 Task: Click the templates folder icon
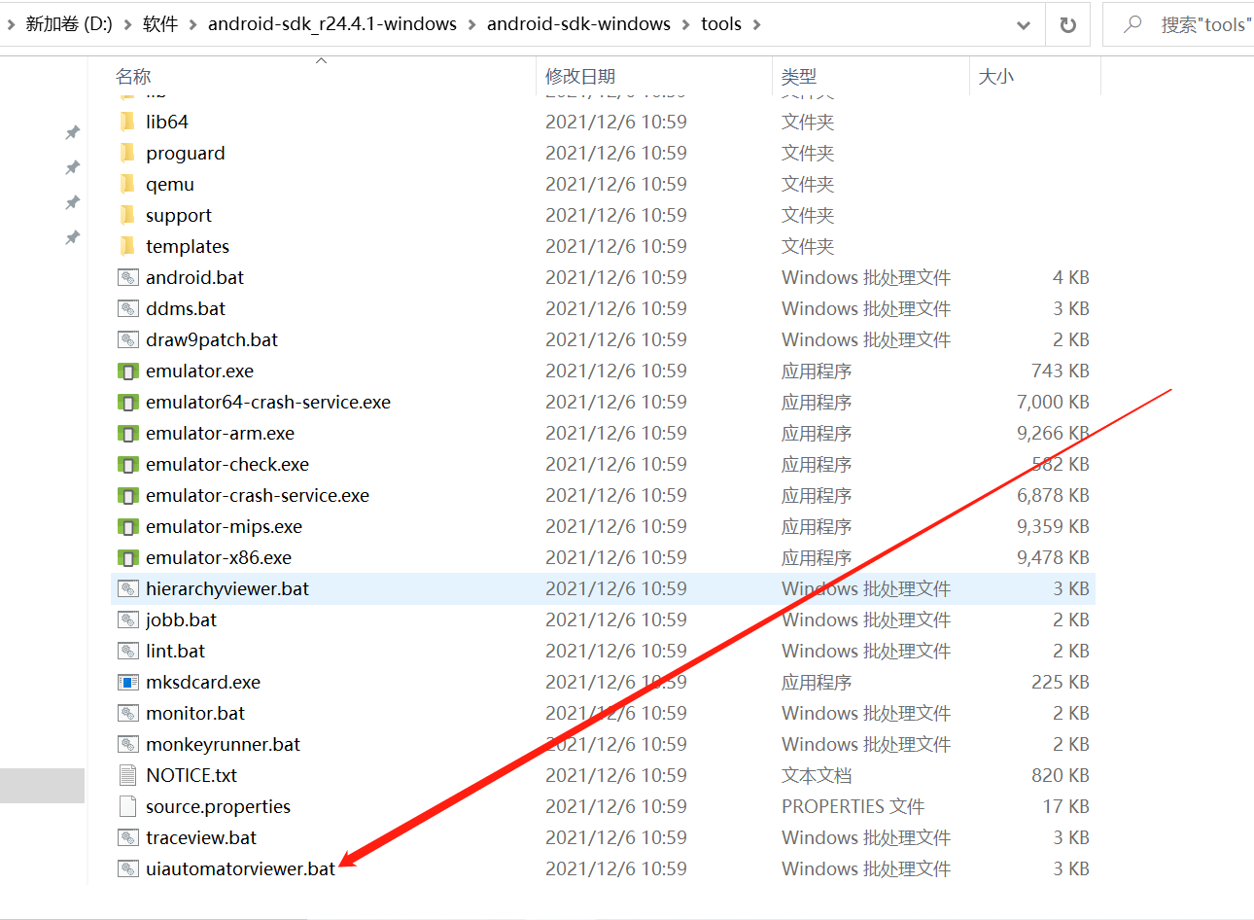pos(127,246)
